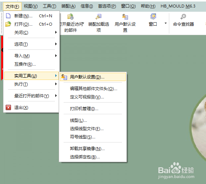Select 互操作(R)... menu entry
The image size is (206, 184).
coord(31,64)
